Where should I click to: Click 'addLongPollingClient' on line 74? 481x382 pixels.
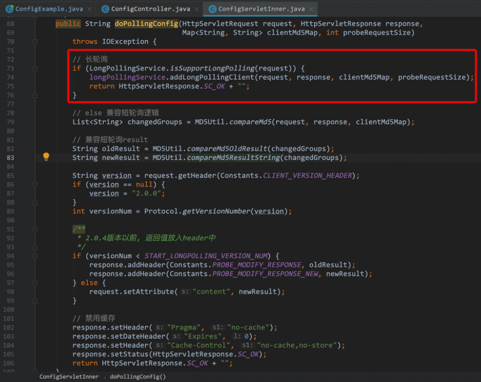(x=212, y=77)
